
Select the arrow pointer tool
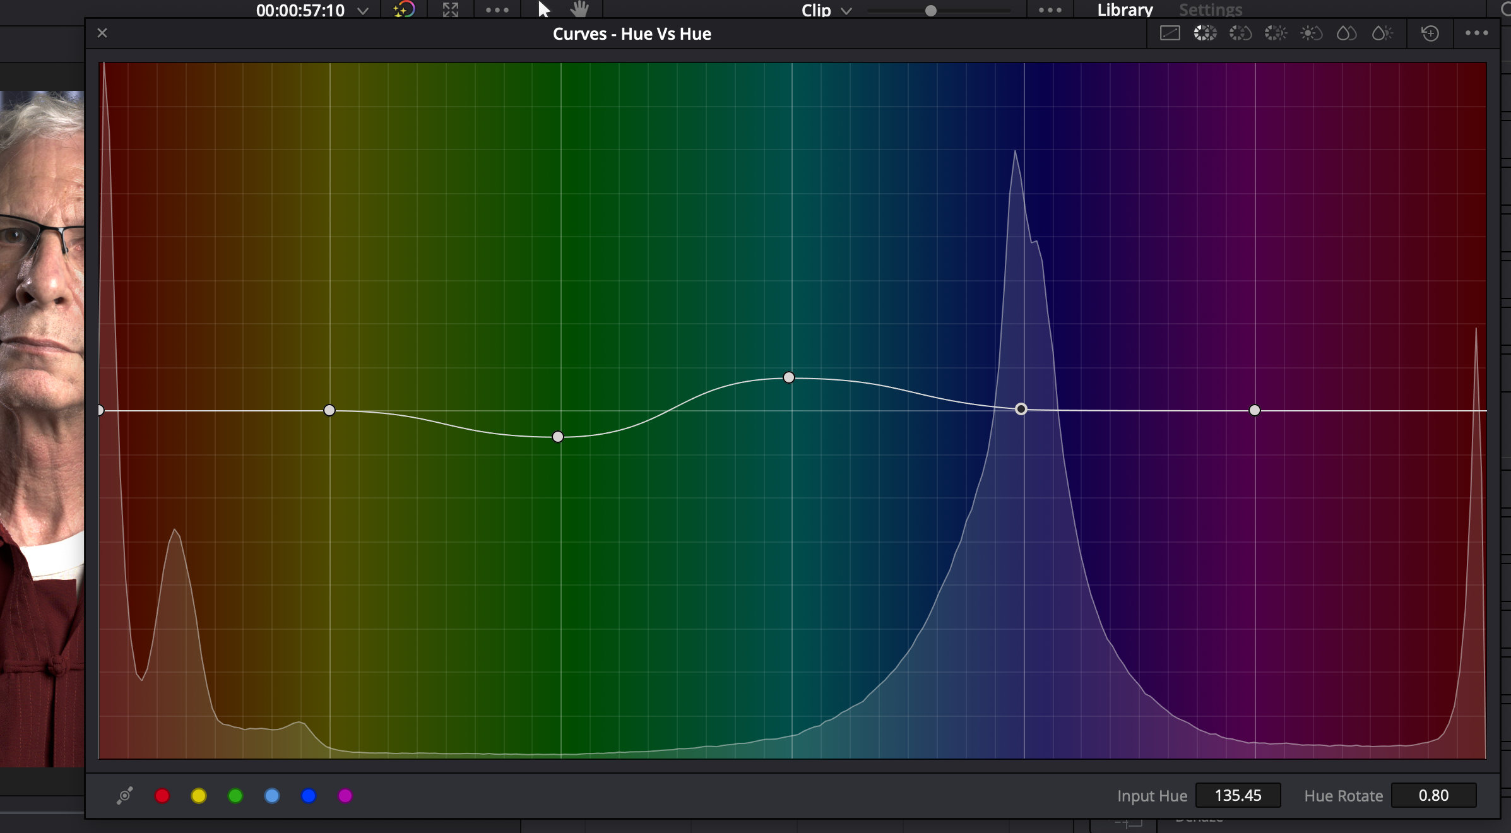[x=543, y=9]
